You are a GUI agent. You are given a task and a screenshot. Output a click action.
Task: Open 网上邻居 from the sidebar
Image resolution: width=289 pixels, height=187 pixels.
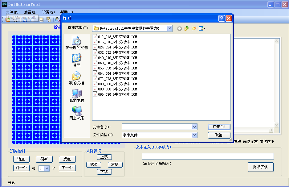pos(77,112)
